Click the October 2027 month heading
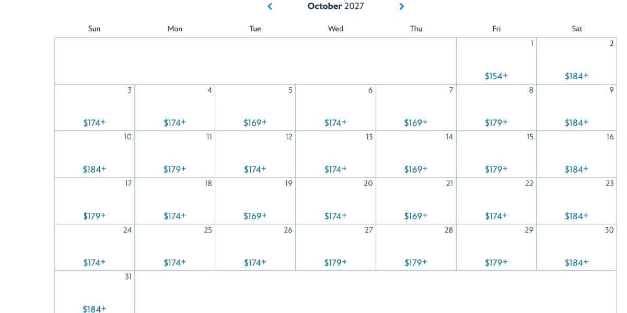Image resolution: width=627 pixels, height=313 pixels. [x=335, y=6]
